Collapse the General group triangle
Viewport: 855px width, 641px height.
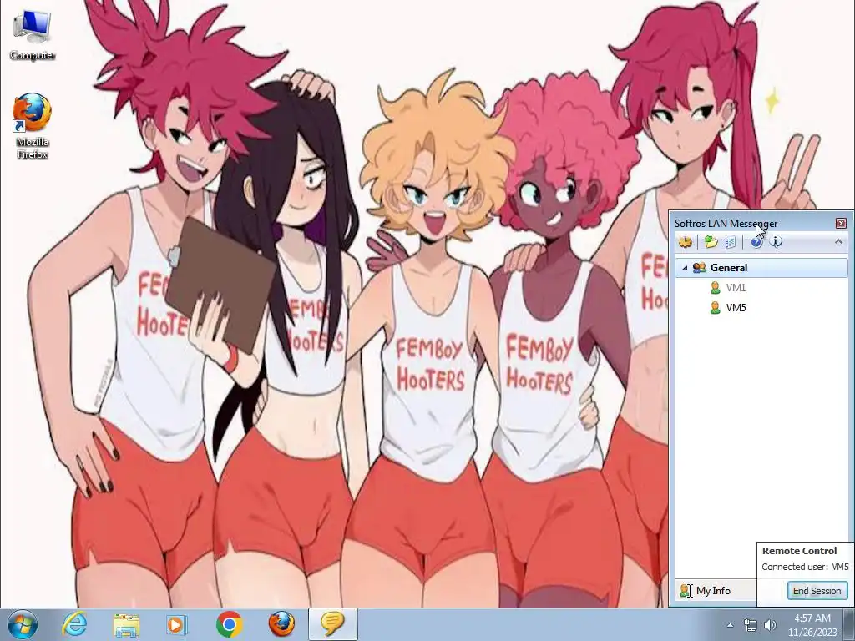[x=685, y=268]
